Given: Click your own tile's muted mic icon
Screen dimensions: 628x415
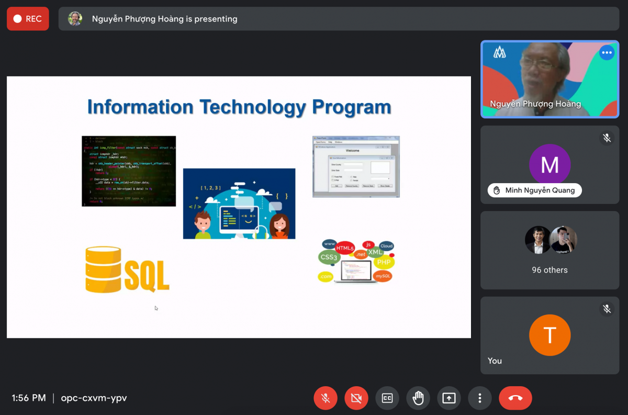Looking at the screenshot, I should [607, 309].
